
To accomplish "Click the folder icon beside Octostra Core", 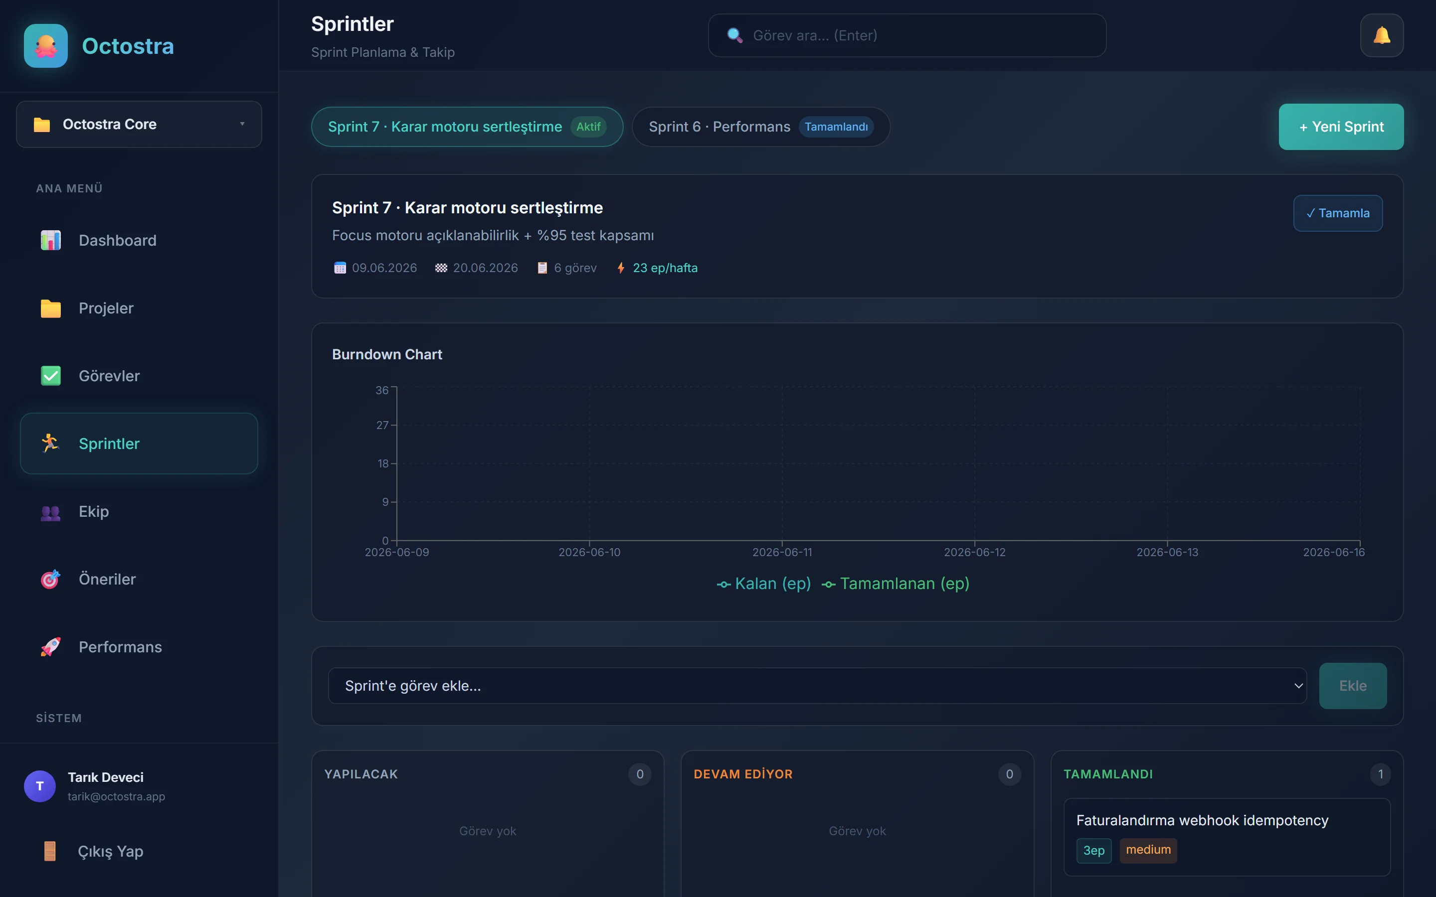I will pyautogui.click(x=41, y=125).
